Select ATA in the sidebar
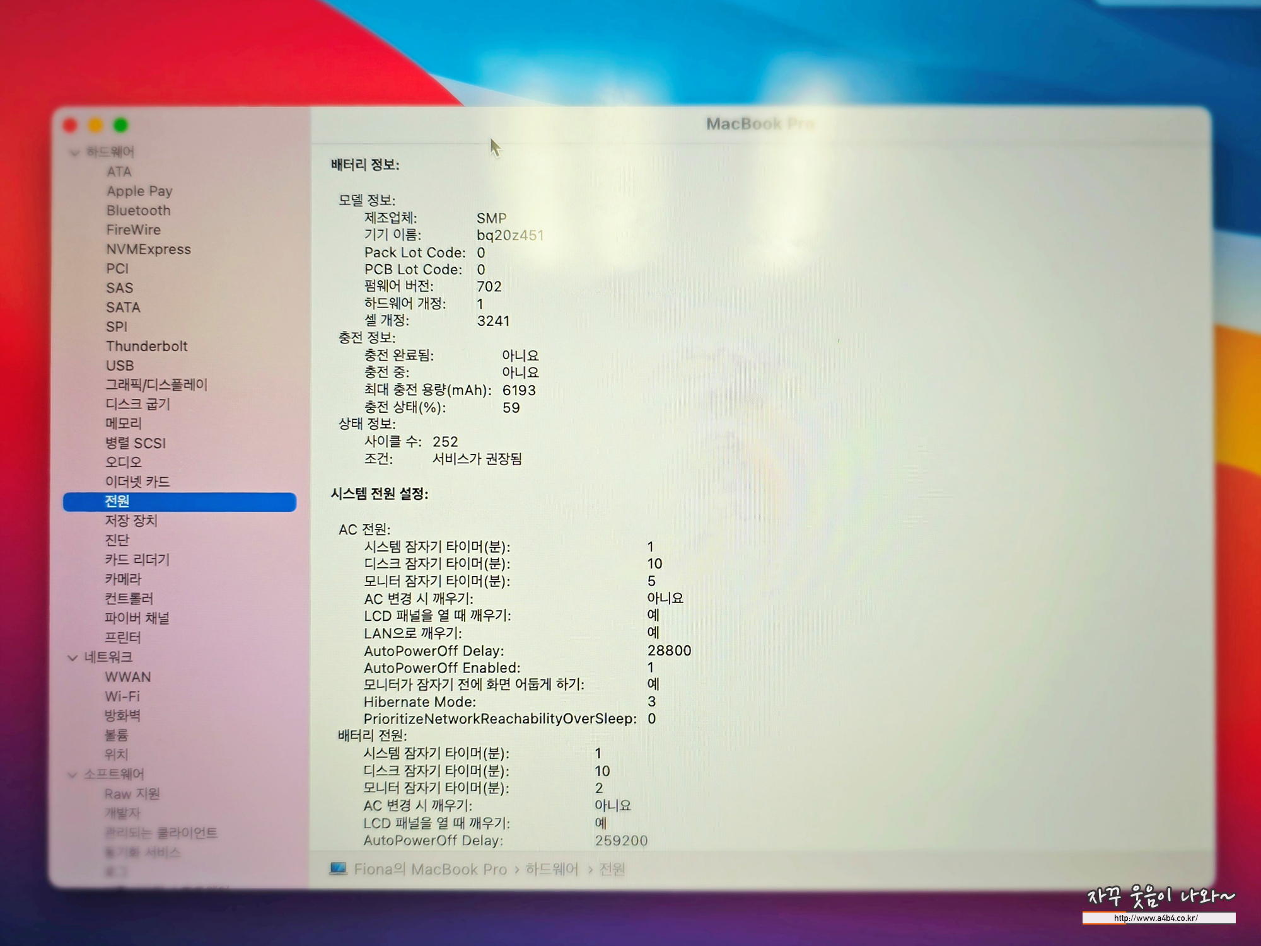The width and height of the screenshot is (1261, 946). pos(119,171)
